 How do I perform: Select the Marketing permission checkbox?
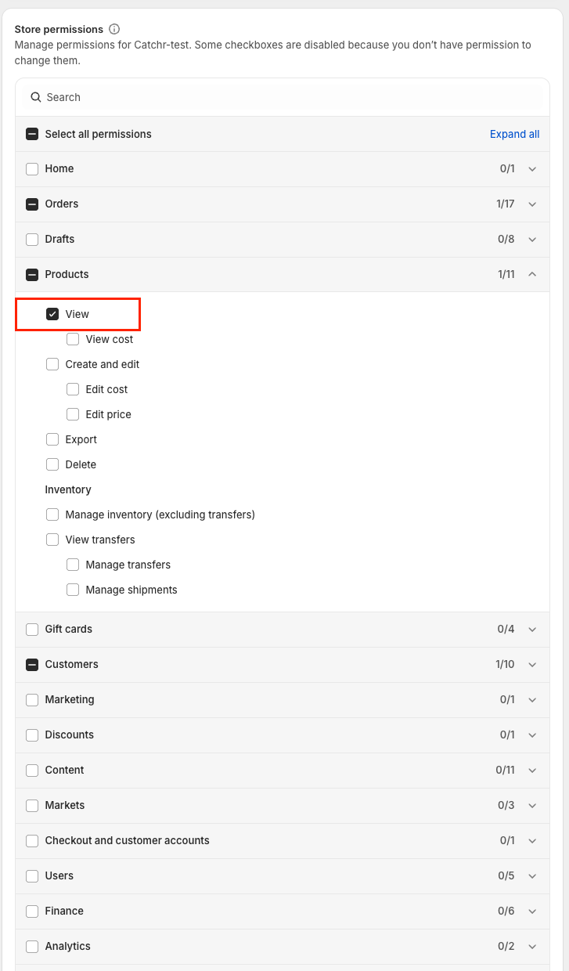32,699
